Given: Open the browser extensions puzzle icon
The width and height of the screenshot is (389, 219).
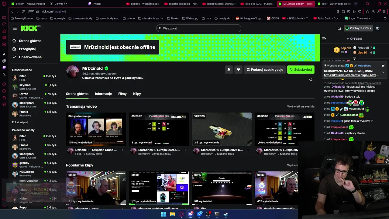Looking at the screenshot, I should tap(367, 12).
